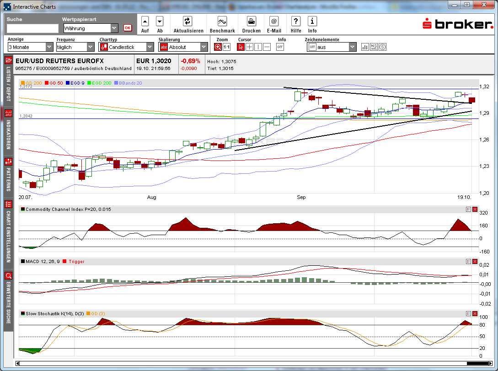The height and width of the screenshot is (371, 498).
Task: Toggle the MACD Trigger legend entry
Action: (74, 261)
